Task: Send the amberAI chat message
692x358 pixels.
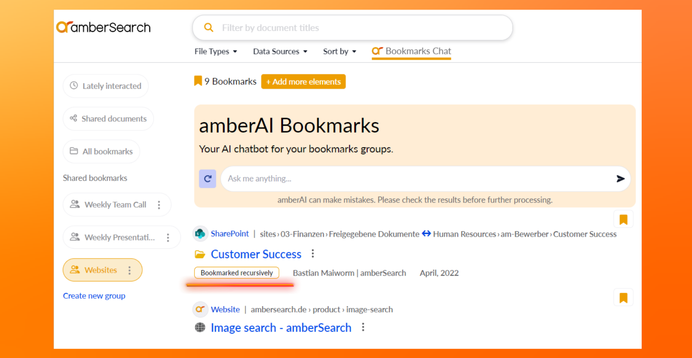Action: (x=620, y=178)
